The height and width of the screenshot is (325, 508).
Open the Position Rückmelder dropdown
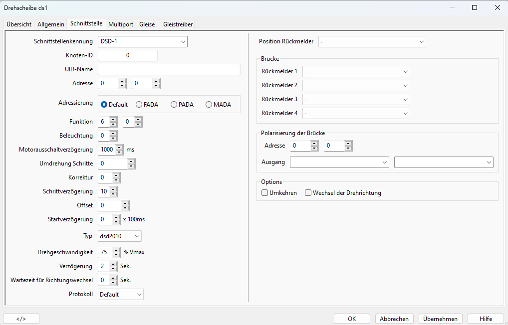372,41
